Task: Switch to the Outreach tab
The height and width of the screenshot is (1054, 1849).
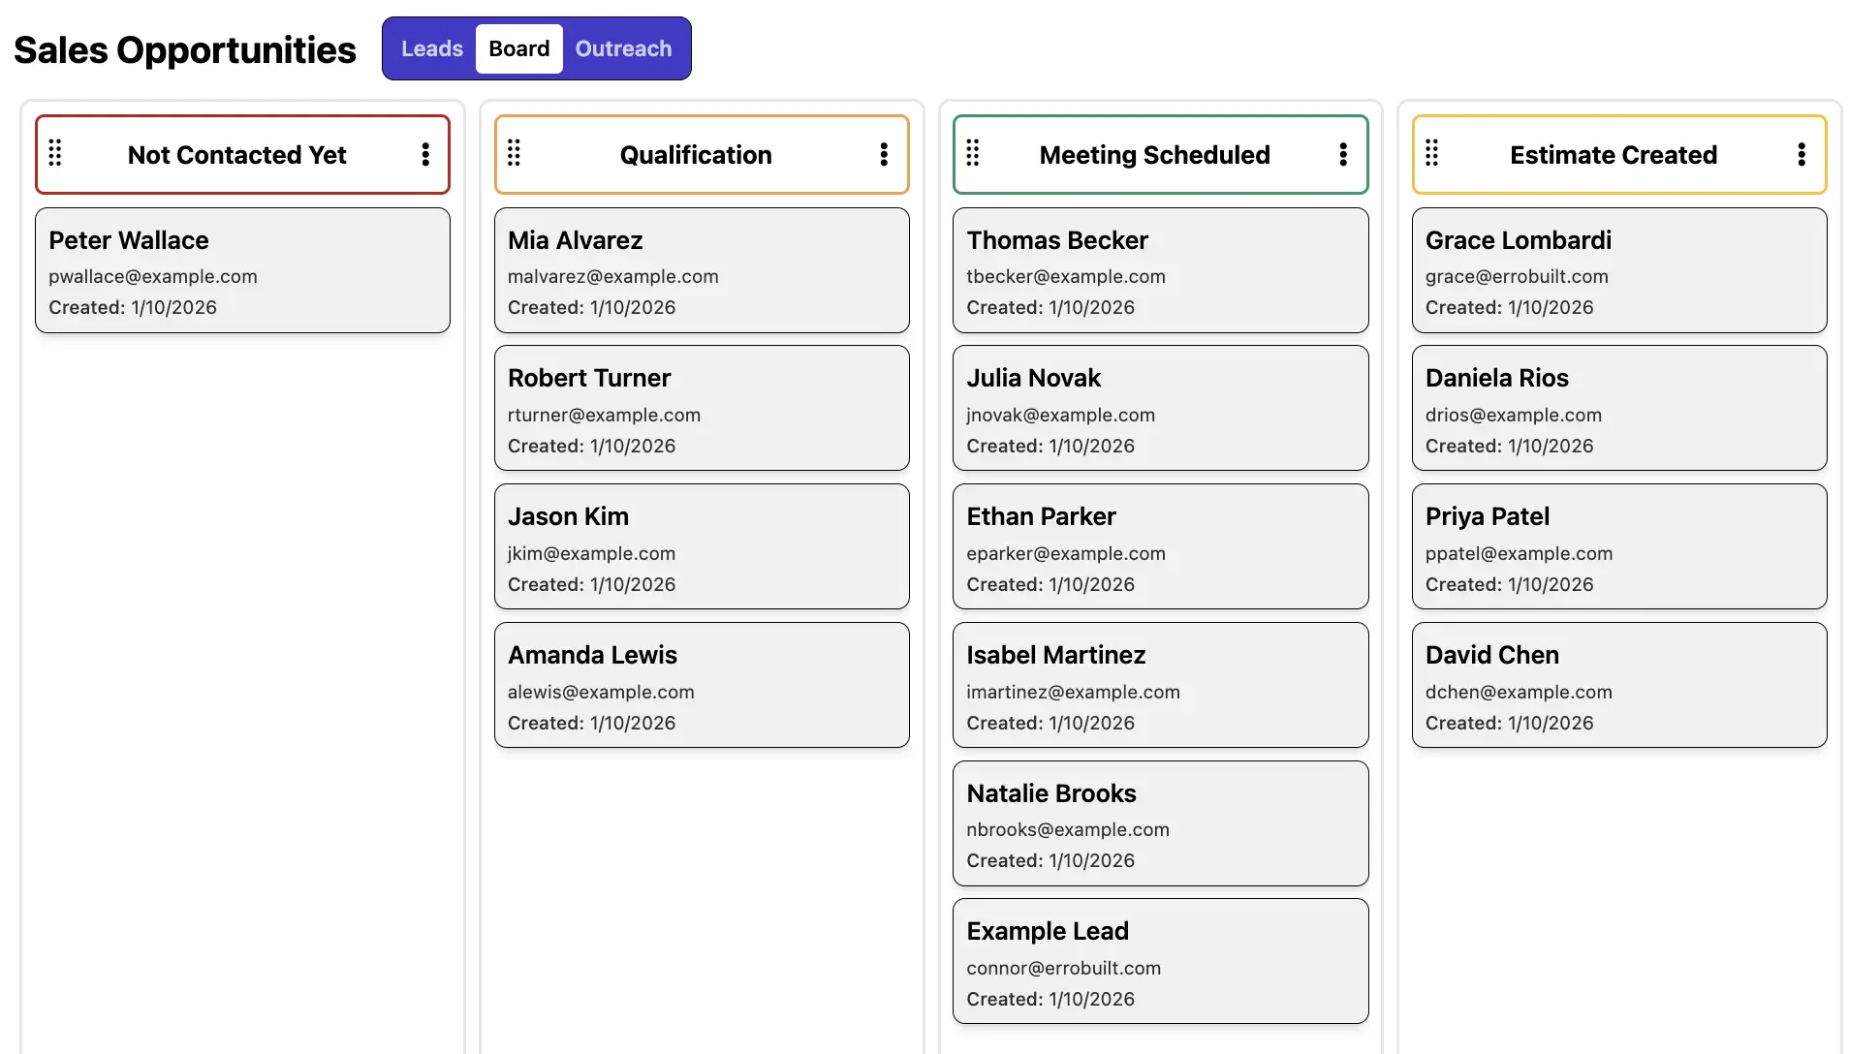Action: 623,48
